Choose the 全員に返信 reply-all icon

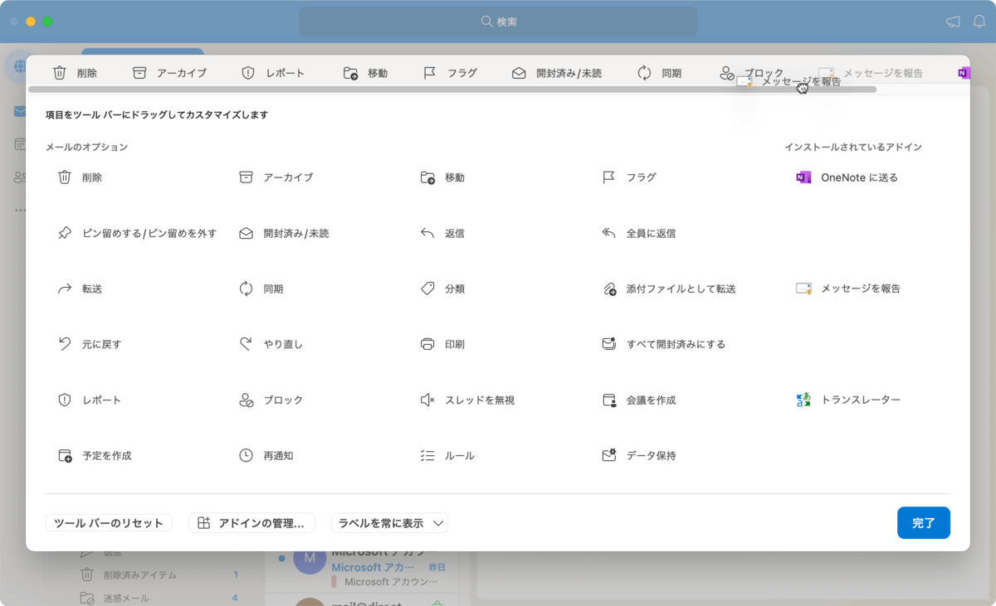[609, 233]
